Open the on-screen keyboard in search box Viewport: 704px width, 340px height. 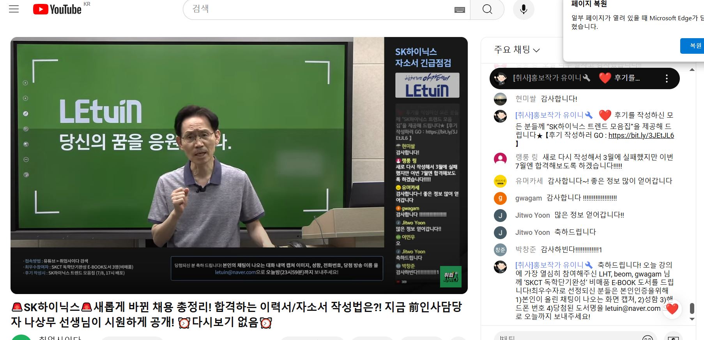tap(460, 10)
